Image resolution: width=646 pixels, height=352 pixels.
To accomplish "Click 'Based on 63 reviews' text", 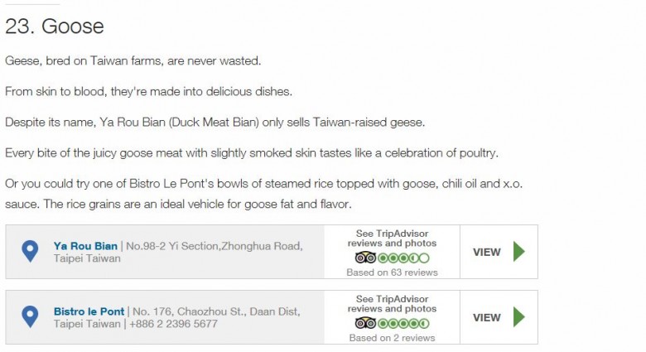I will click(393, 272).
